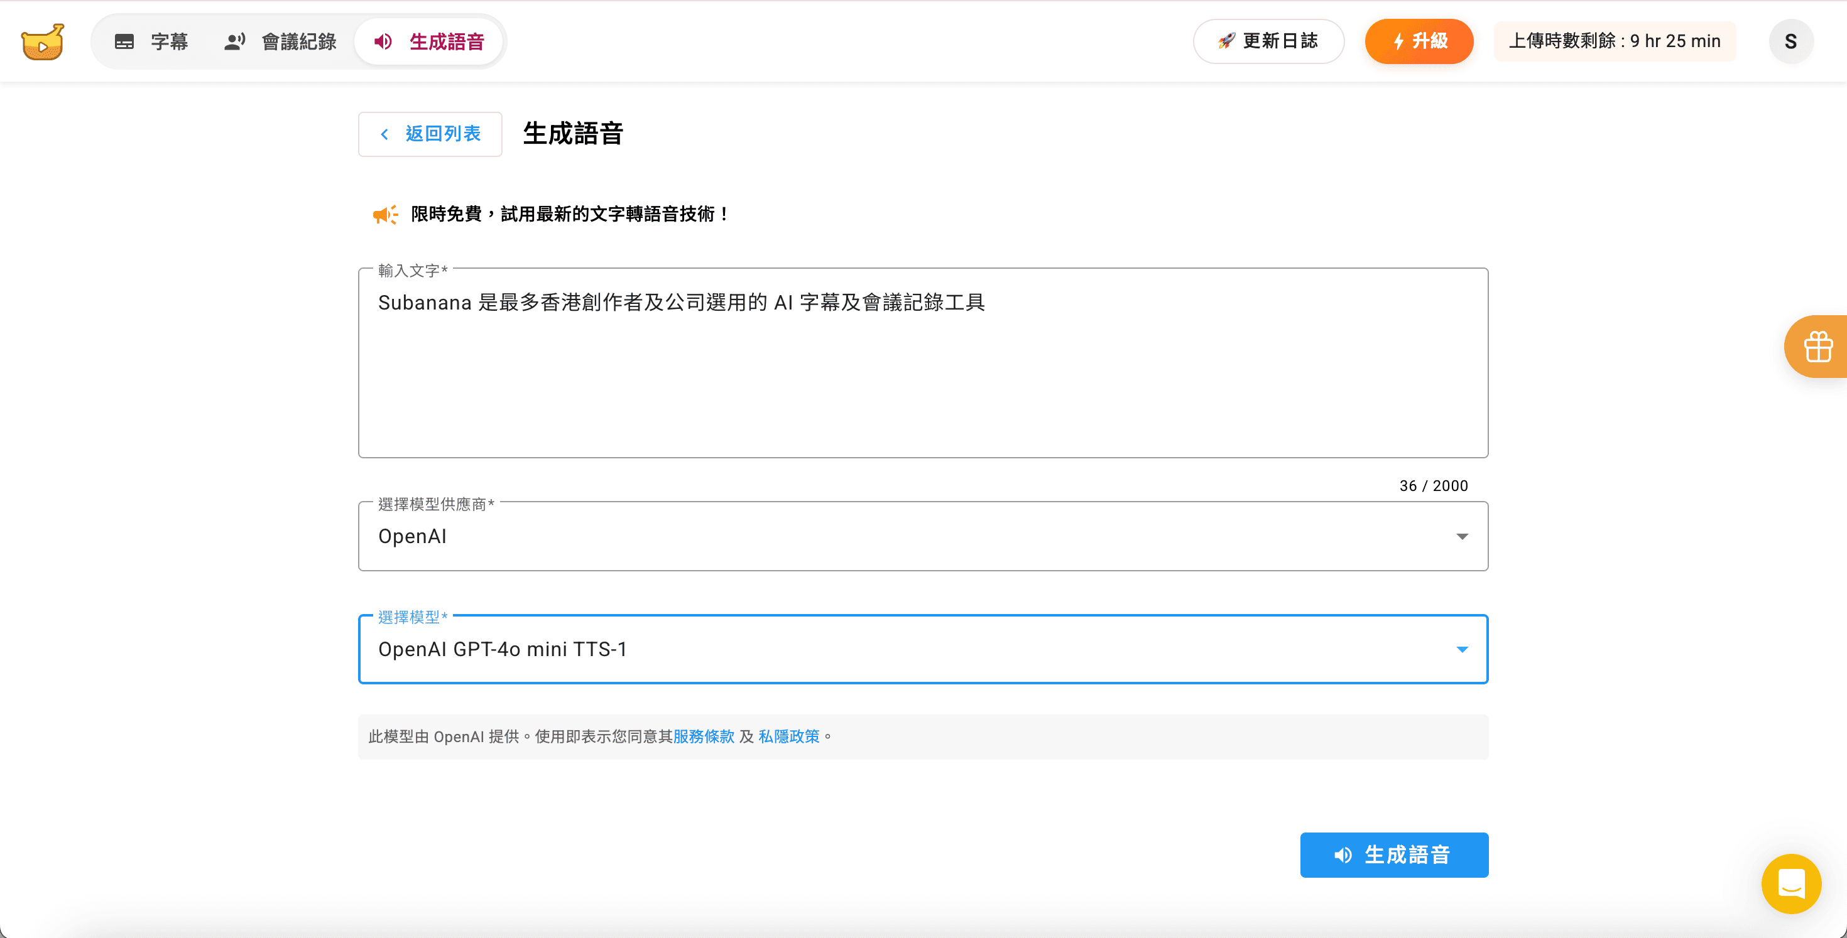Click the 限時免費 promo announcement text

(570, 214)
